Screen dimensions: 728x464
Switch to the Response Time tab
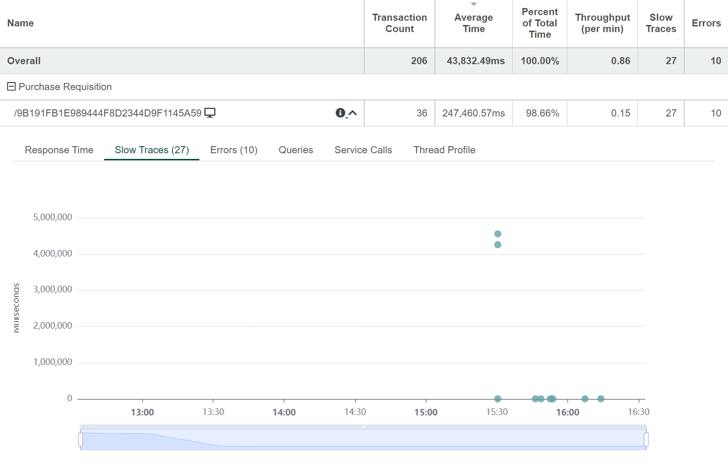click(x=59, y=150)
